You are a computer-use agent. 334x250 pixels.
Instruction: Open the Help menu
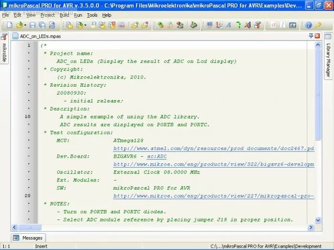pos(107,15)
